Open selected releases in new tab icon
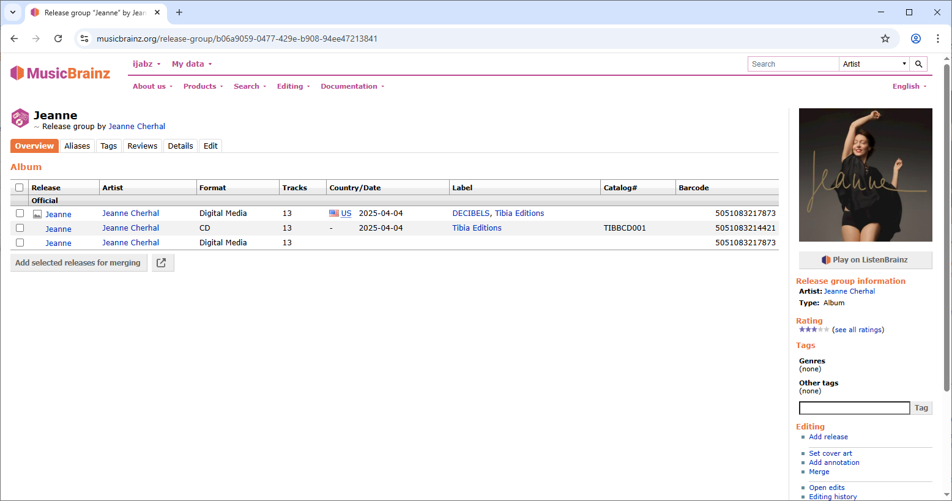 pos(162,263)
